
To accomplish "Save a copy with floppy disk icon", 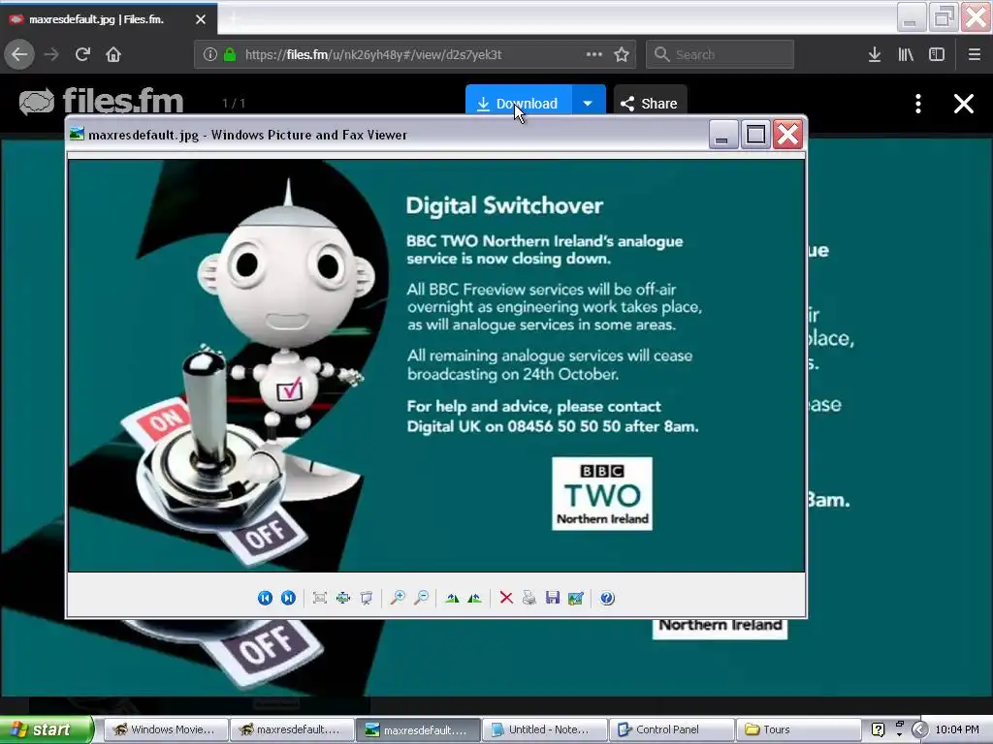I will pyautogui.click(x=553, y=598).
